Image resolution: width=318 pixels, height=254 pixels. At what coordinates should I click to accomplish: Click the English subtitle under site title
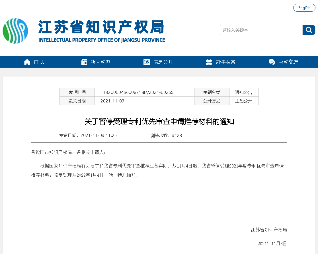[x=102, y=40]
